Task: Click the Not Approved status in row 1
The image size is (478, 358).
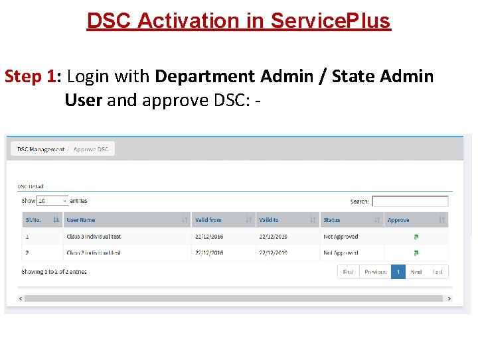Action: (341, 237)
